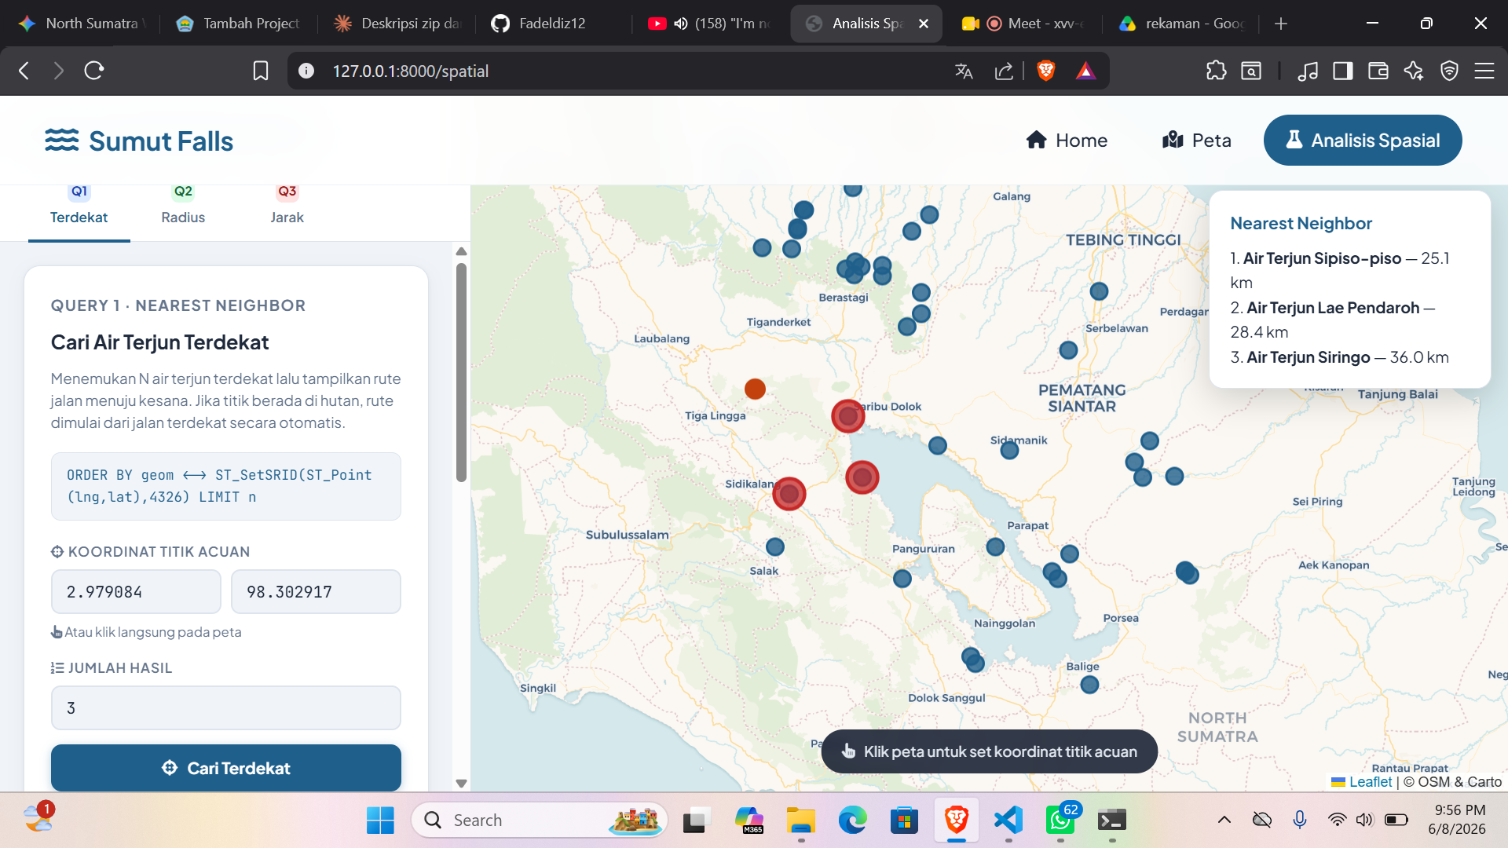Open site information icon in address bar
This screenshot has width=1508, height=848.
point(306,71)
